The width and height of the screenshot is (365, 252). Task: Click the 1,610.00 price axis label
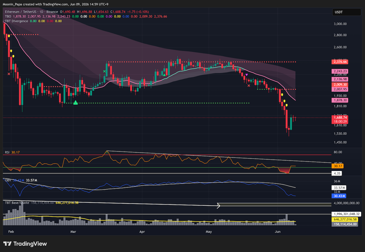(x=340, y=125)
